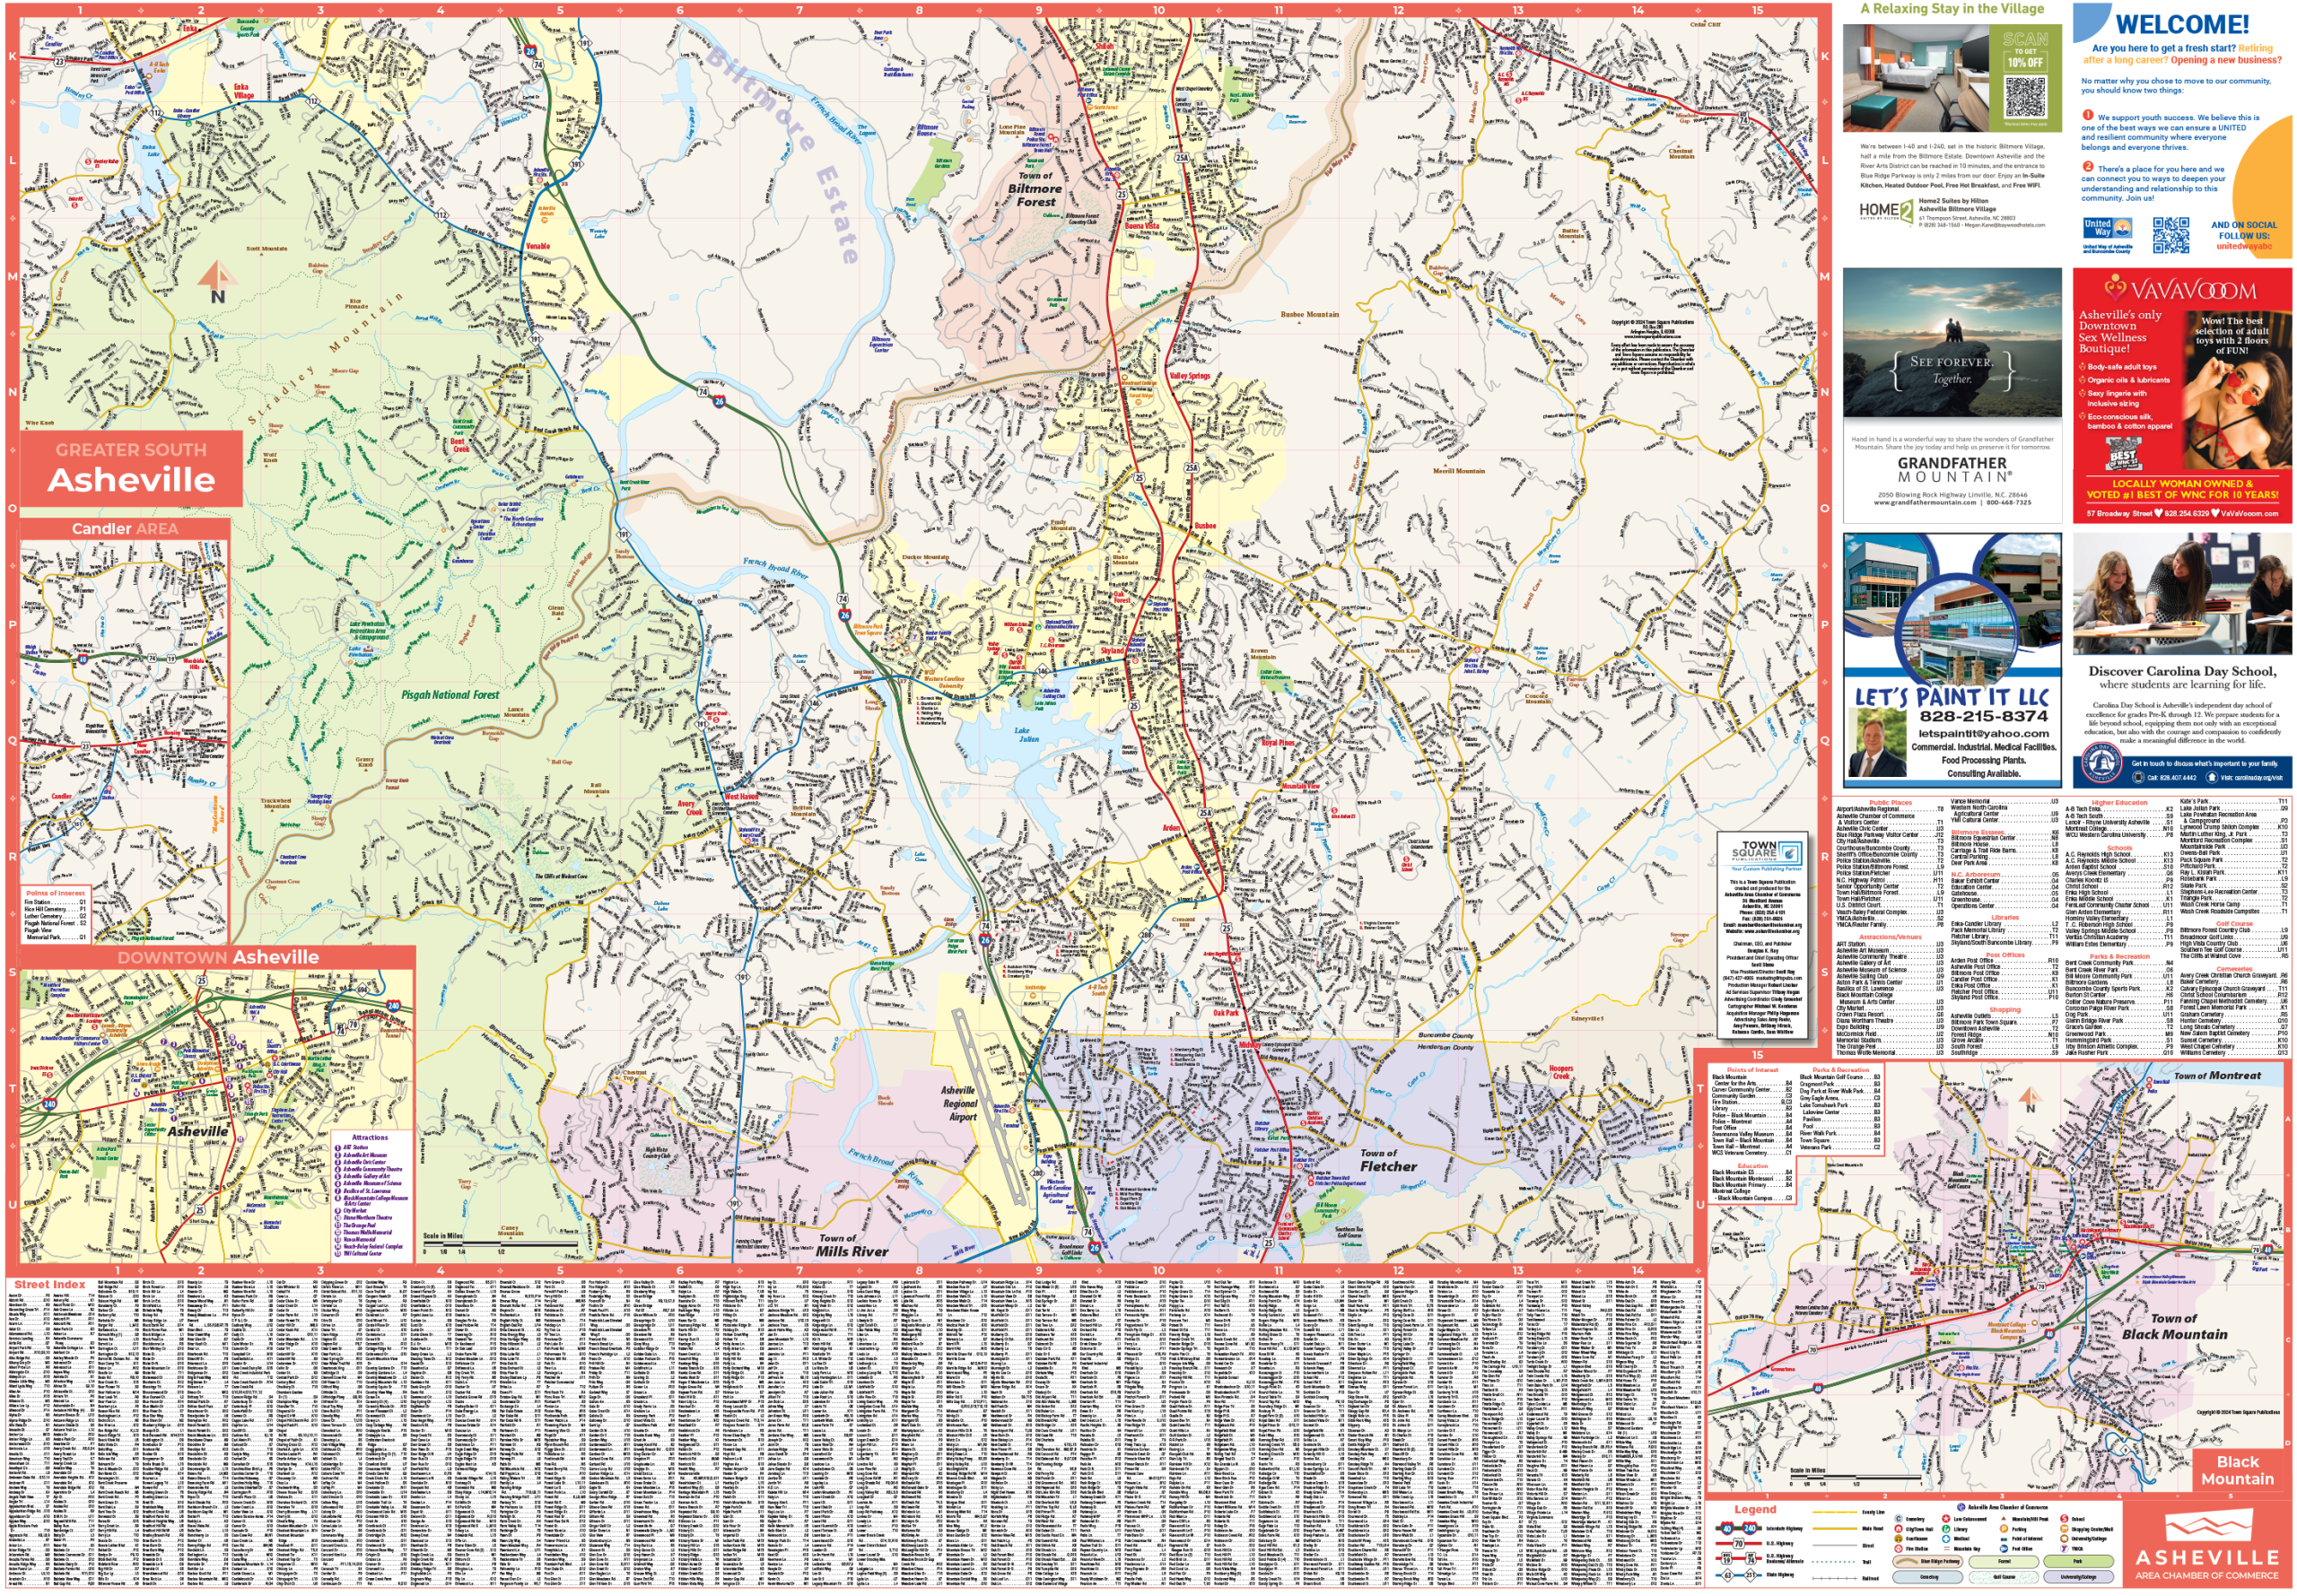The image size is (2297, 1596).
Task: Click the Grandfather Mountain advertisement photo
Action: (x=1951, y=342)
